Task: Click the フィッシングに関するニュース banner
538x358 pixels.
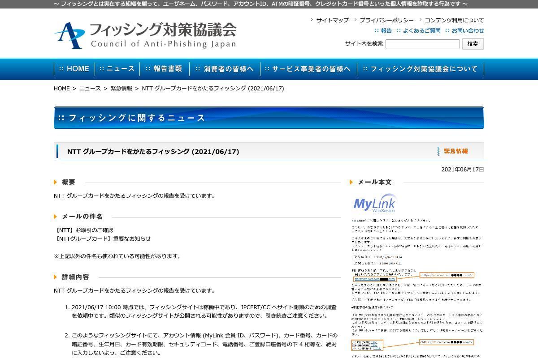Action: [269, 118]
